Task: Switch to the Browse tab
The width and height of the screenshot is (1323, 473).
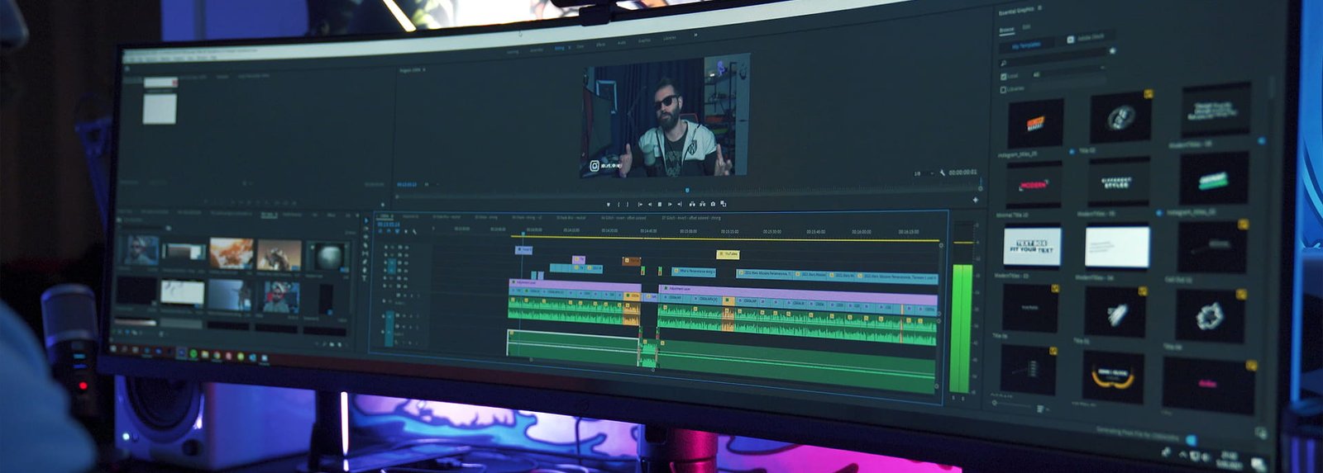Action: tap(1007, 30)
